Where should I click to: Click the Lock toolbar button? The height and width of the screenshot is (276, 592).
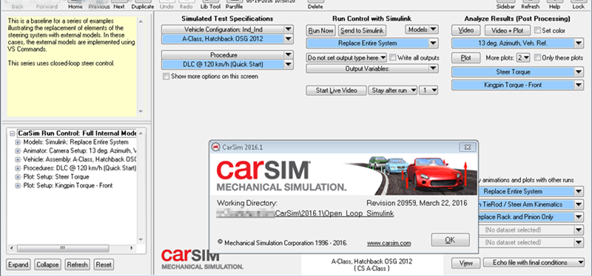[578, 5]
